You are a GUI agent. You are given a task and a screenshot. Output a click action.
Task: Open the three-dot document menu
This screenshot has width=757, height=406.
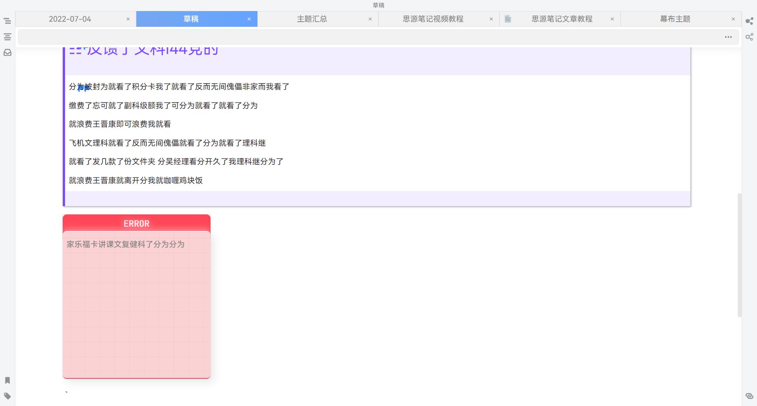(x=728, y=37)
